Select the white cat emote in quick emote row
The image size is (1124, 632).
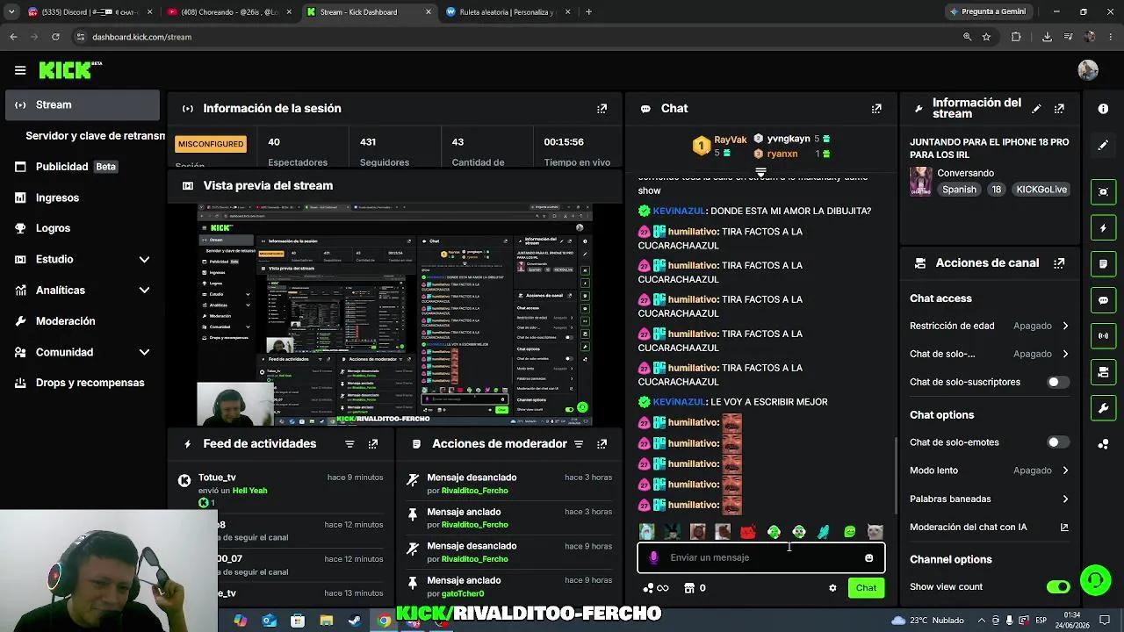(875, 532)
